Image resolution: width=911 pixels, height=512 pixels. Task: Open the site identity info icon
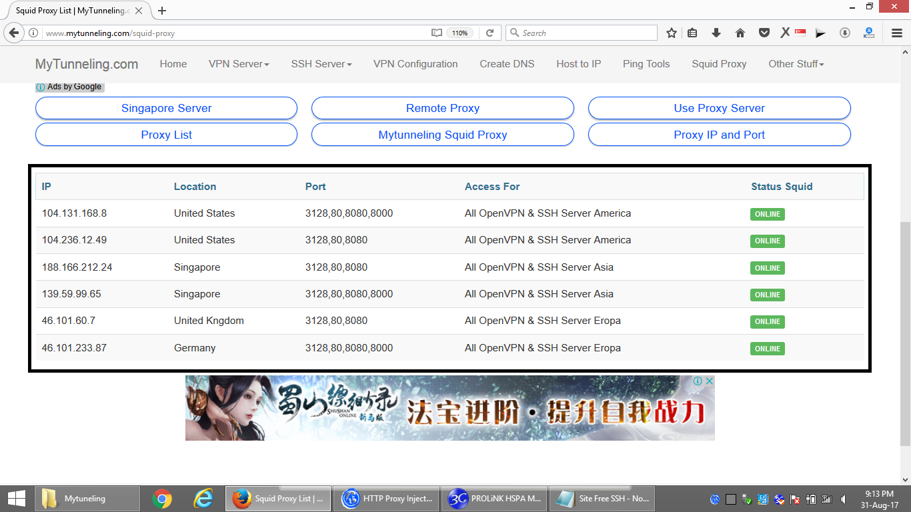(x=34, y=33)
